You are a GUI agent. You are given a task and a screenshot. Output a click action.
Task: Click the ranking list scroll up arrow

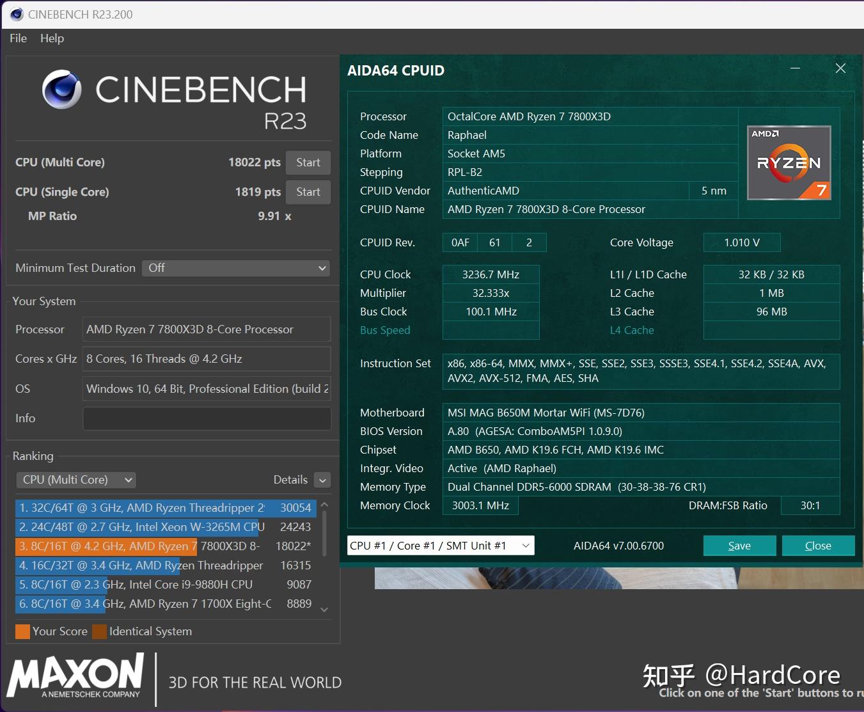[x=324, y=505]
